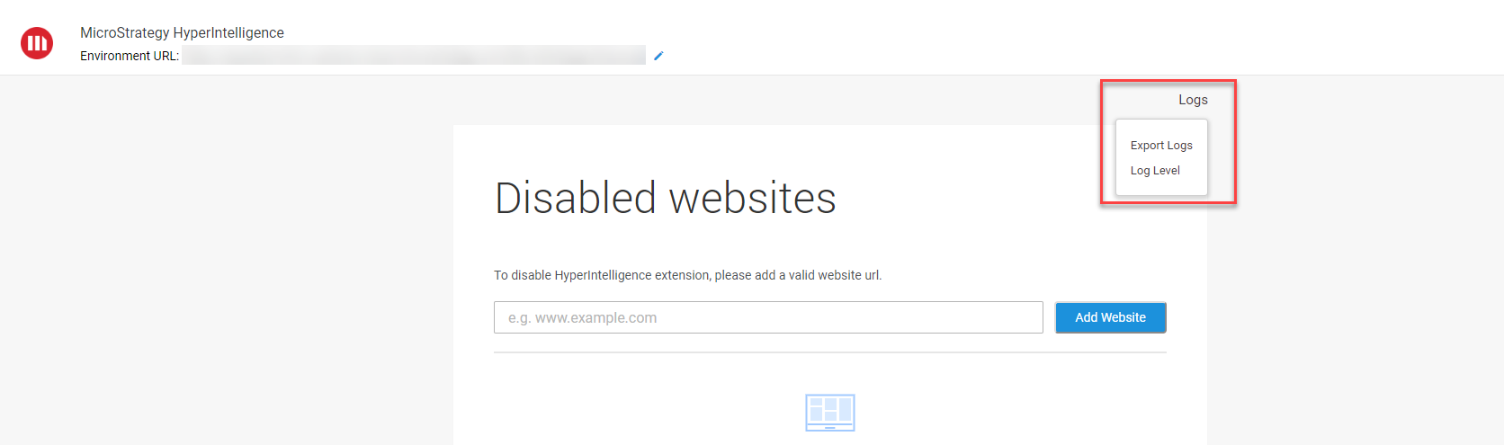Click the instruction text about disabling the extension
The image size is (1504, 445).
[x=687, y=275]
